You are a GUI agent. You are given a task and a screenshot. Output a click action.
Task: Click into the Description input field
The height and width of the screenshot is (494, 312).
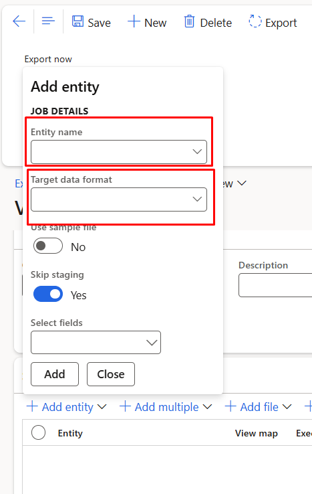click(275, 285)
